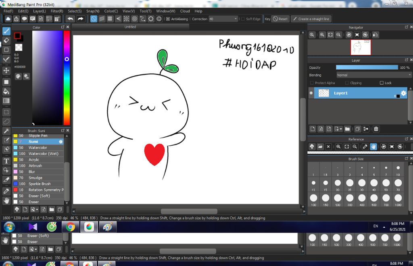Screen dimensions: 413x266
Task: Clear reference image with X icon
Action: tap(328, 146)
